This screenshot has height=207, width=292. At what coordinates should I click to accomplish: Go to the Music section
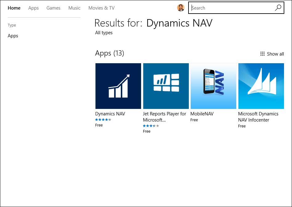pyautogui.click(x=74, y=8)
